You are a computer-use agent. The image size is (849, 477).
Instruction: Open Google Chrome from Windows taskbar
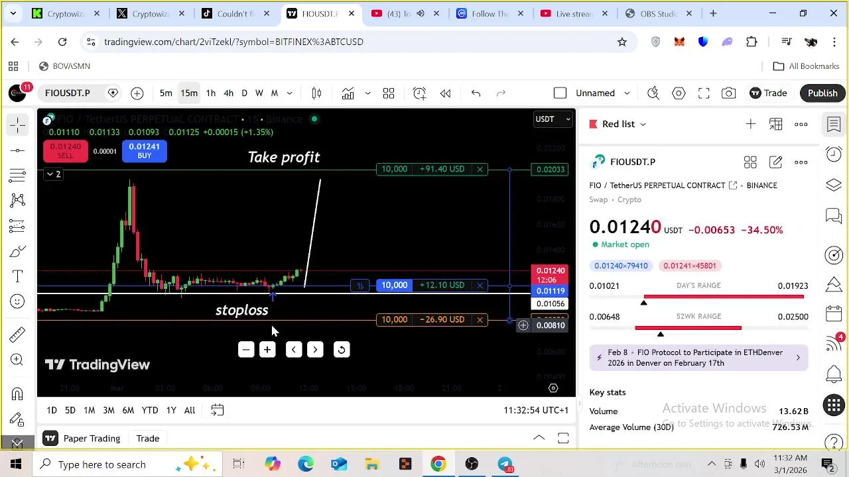tap(438, 464)
